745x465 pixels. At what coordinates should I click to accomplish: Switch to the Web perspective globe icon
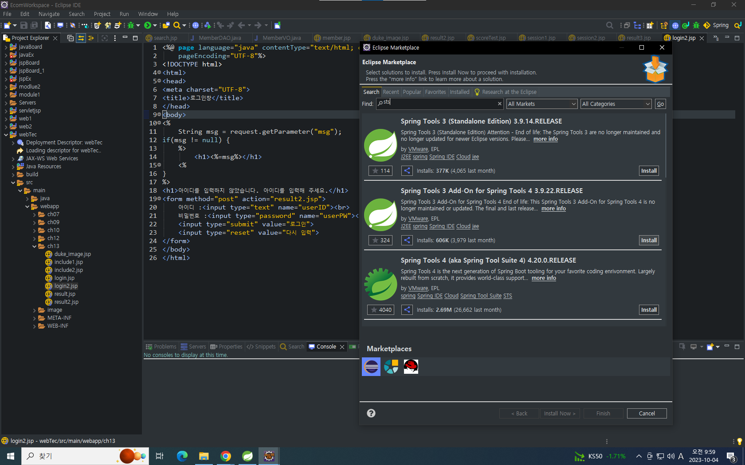pyautogui.click(x=675, y=25)
